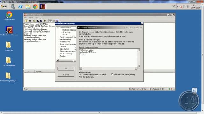The image size is (204, 114).
Task: Open Security settings page
Action: click(x=66, y=39)
